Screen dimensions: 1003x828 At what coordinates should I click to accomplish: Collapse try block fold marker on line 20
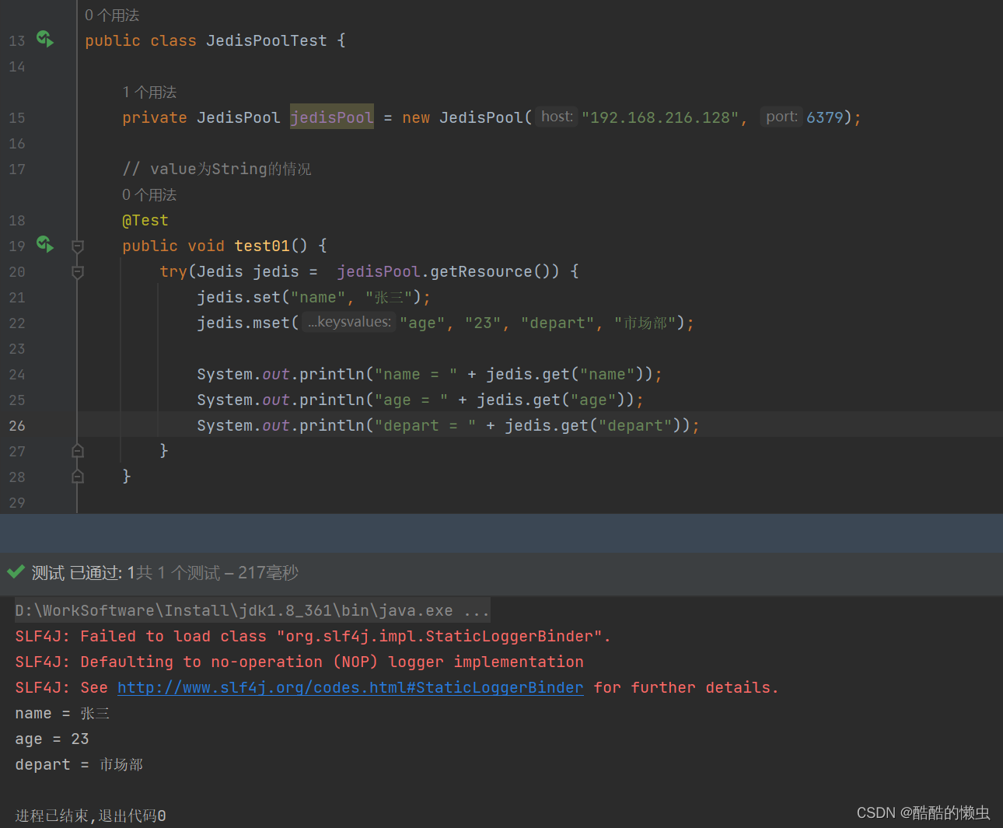78,272
